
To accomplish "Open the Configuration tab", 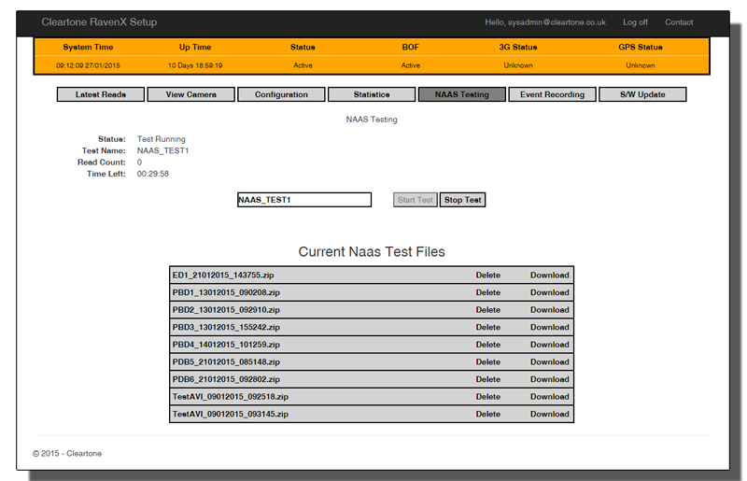I will coord(281,94).
